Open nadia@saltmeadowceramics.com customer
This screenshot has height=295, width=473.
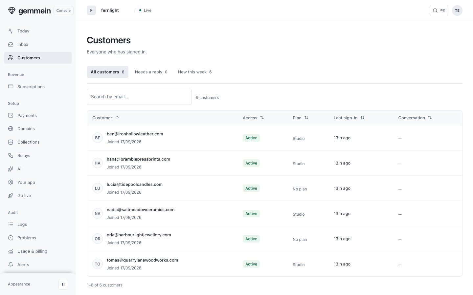(141, 209)
